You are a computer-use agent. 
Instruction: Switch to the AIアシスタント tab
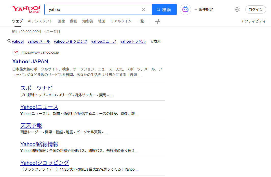[40, 21]
